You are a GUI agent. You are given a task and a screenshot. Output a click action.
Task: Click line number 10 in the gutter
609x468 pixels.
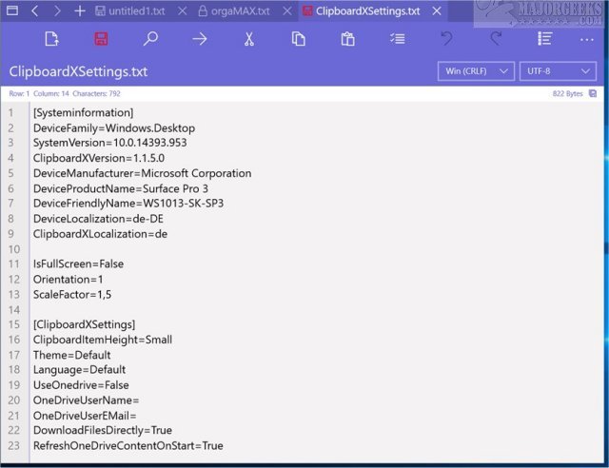tap(14, 249)
